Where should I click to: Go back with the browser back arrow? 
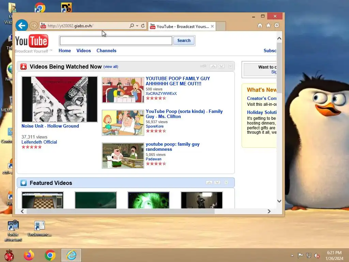21,26
